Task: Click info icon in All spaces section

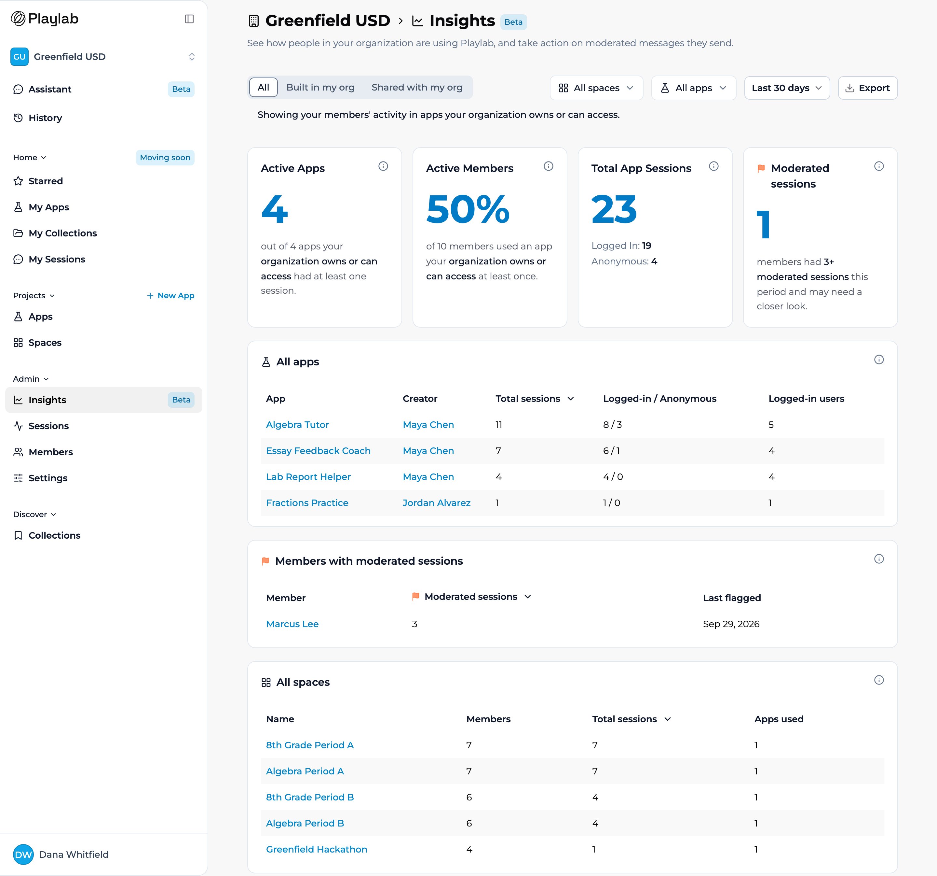Action: (878, 680)
